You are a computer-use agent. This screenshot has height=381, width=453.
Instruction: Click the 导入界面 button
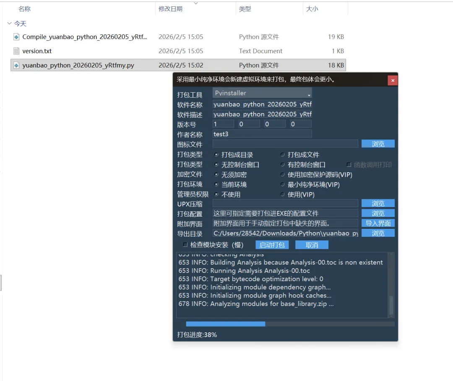pyautogui.click(x=378, y=223)
